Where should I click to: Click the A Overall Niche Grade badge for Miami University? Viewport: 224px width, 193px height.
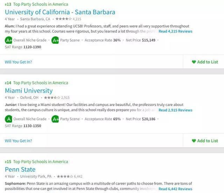tap(8, 119)
